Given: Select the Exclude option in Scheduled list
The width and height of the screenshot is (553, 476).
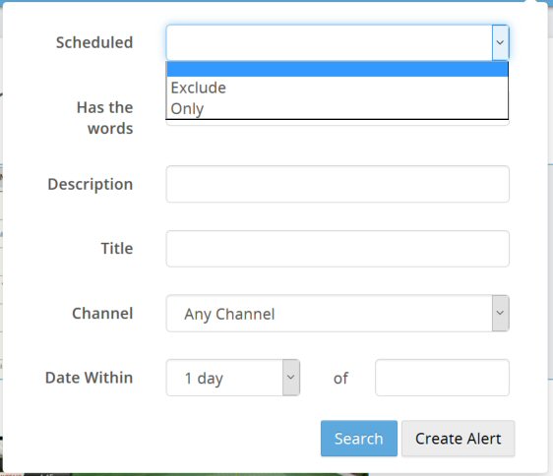Looking at the screenshot, I should point(337,88).
